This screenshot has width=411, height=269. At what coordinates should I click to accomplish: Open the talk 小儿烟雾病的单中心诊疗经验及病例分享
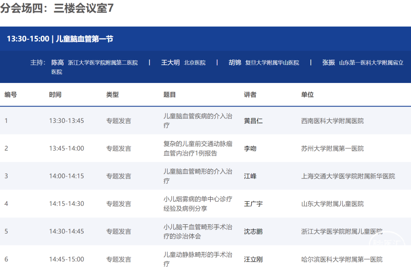198,204
